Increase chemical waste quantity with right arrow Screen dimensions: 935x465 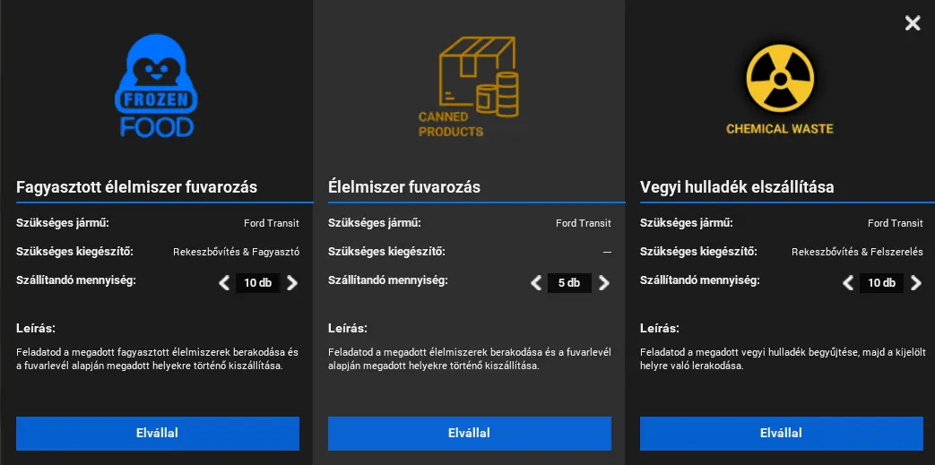point(916,282)
